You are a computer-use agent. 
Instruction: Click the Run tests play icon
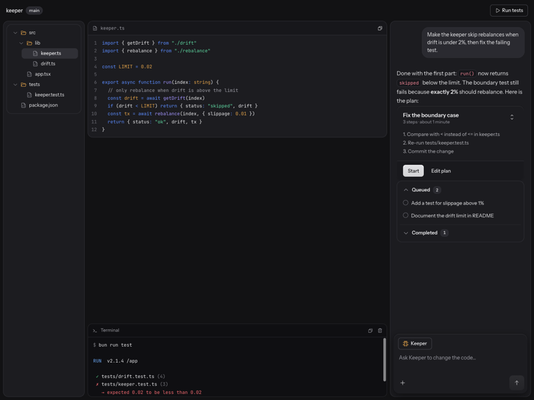(497, 11)
